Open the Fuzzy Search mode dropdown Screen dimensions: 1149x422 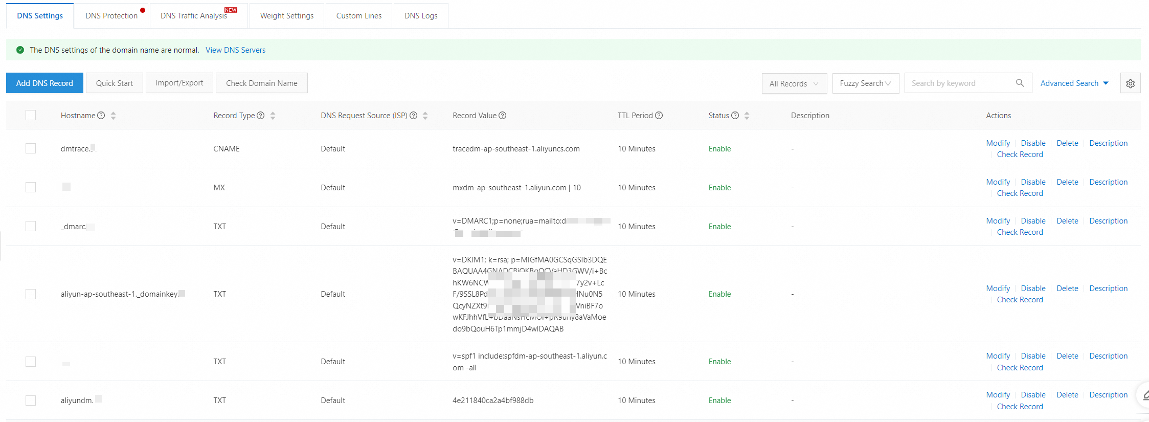866,83
